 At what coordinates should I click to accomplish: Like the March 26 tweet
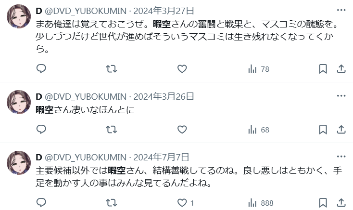(x=182, y=130)
